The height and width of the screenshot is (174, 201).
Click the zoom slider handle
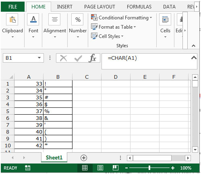(x=149, y=168)
